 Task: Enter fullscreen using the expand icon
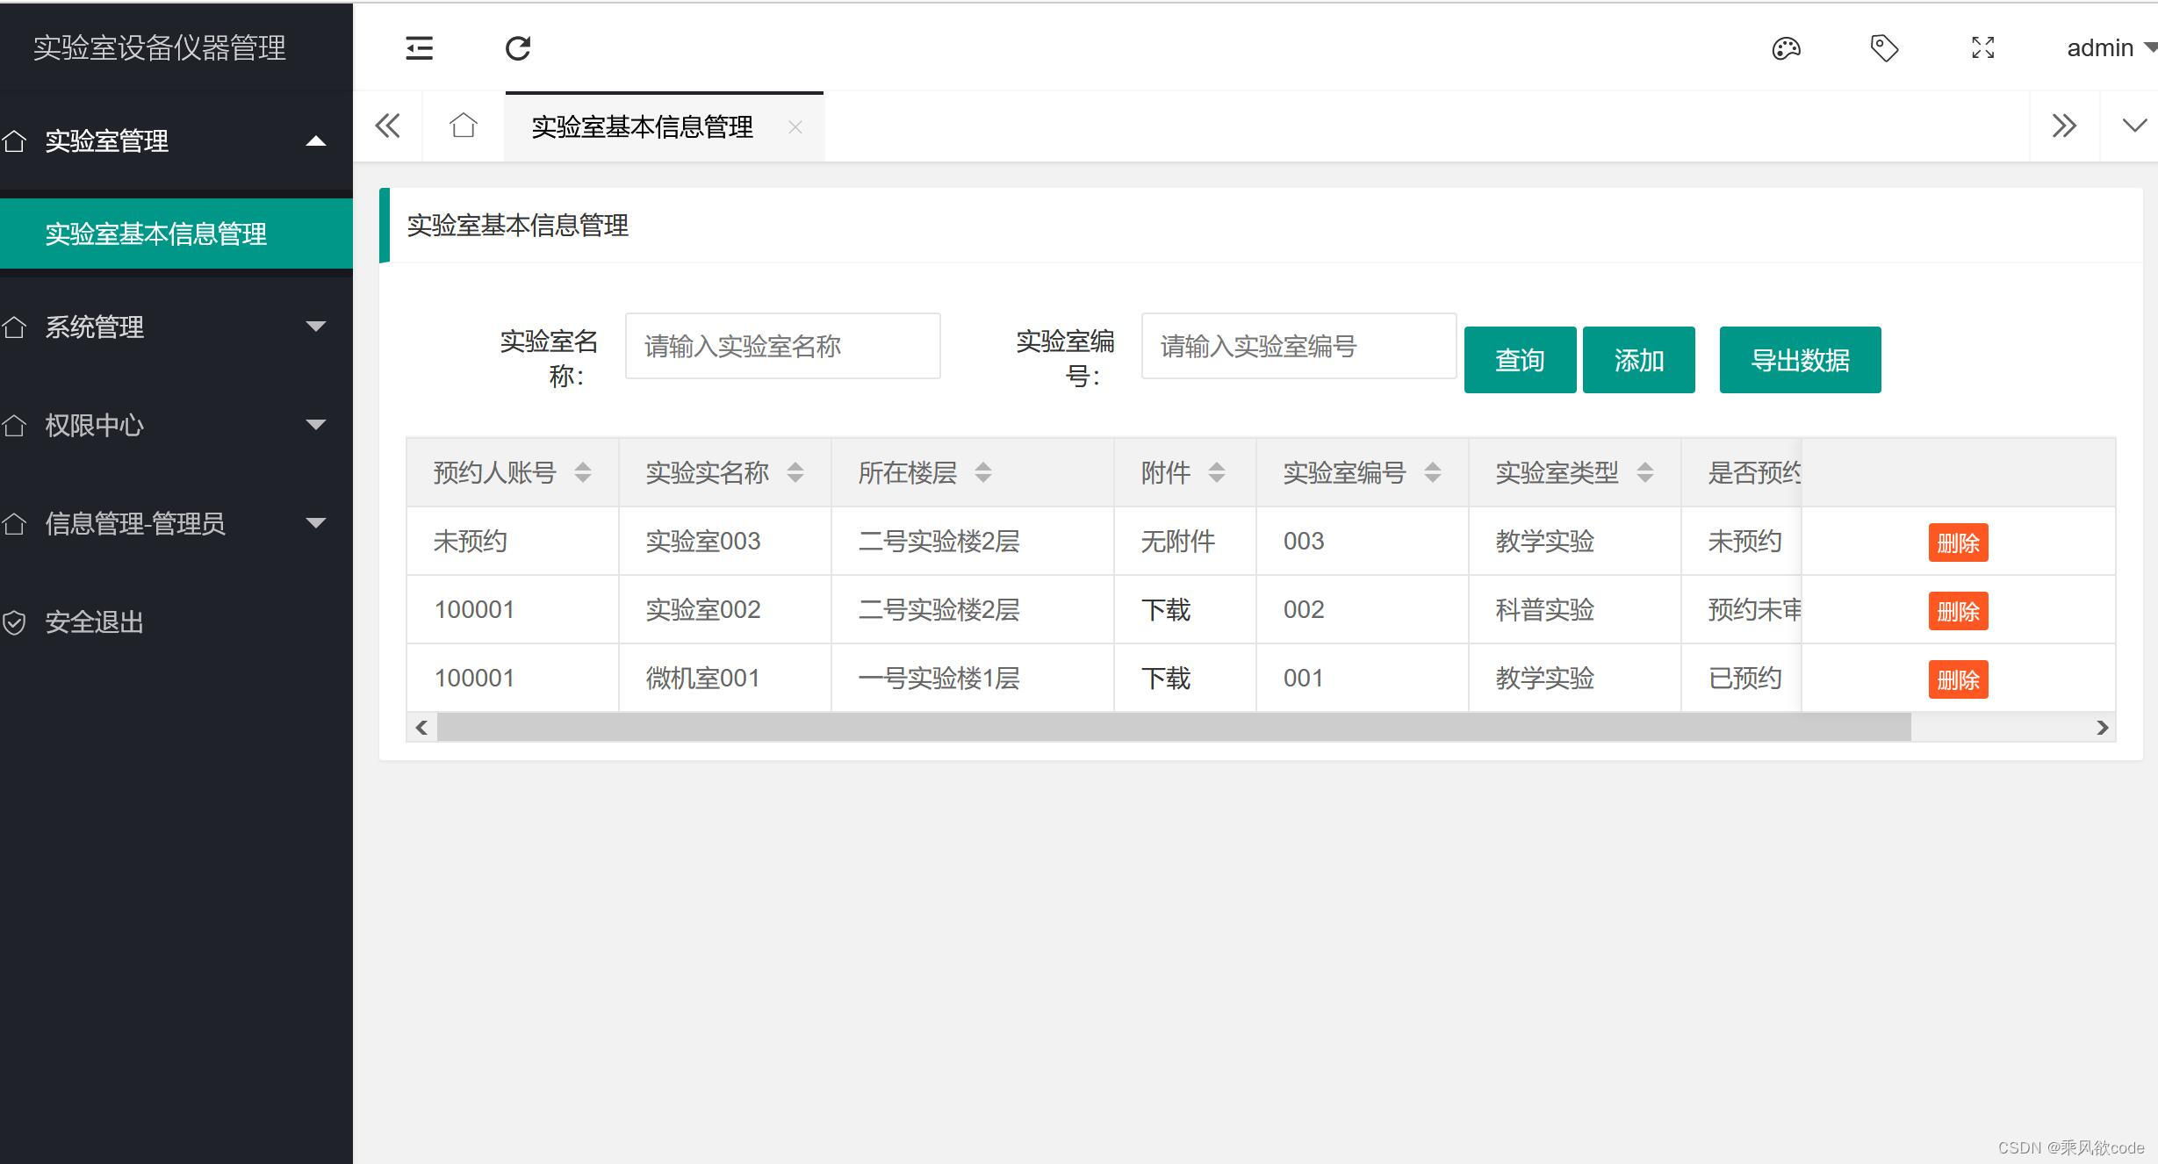click(1982, 47)
